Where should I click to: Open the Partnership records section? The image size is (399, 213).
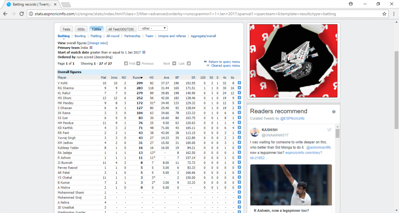[x=132, y=36]
